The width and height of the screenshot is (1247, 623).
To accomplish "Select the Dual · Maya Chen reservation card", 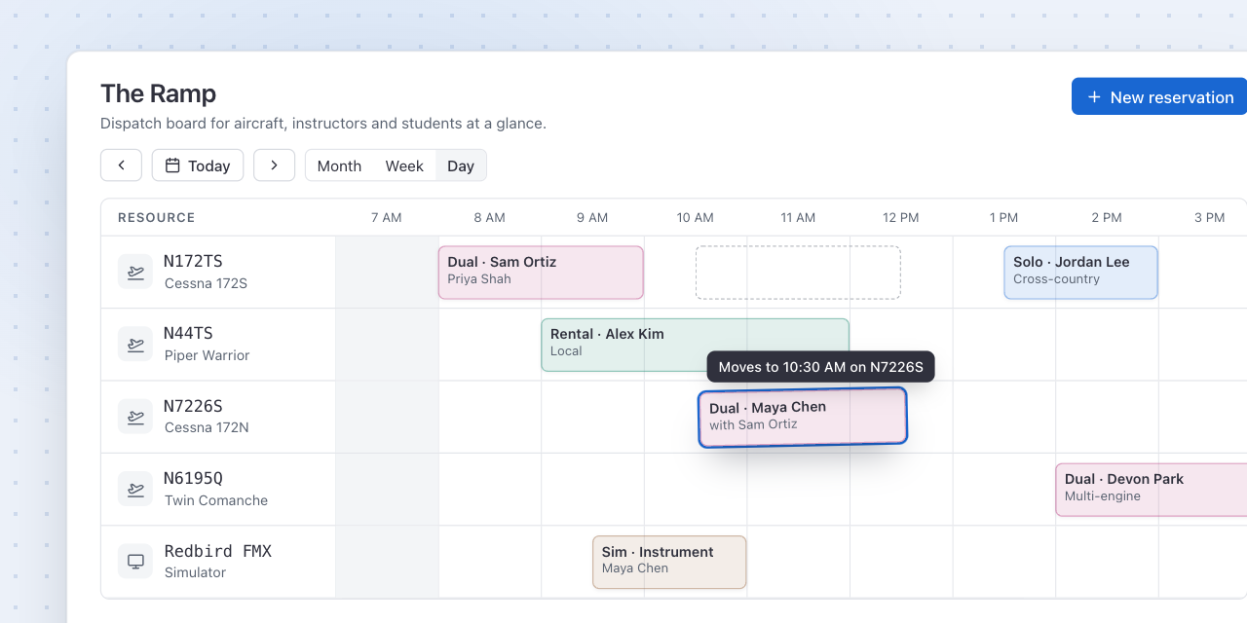I will (x=803, y=418).
